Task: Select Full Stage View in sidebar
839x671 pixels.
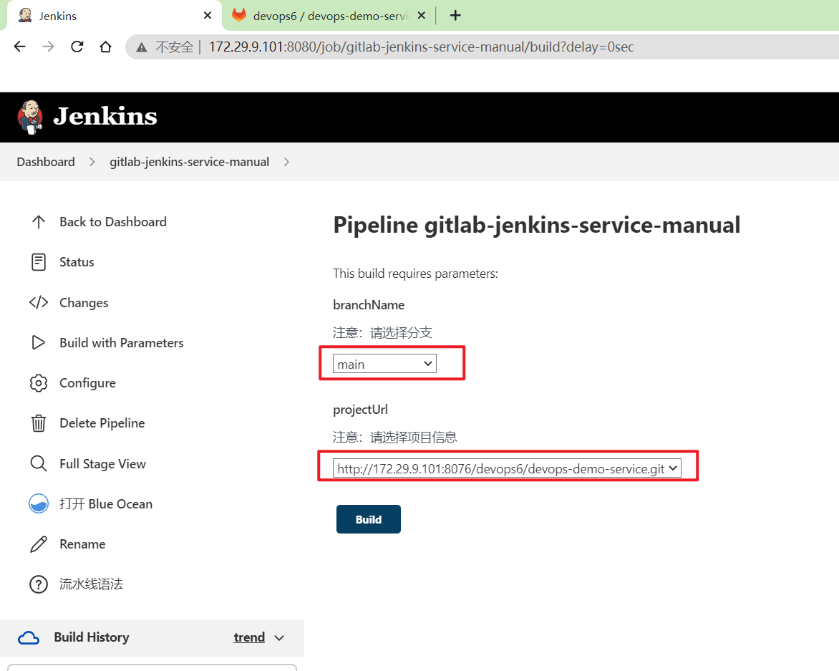Action: click(103, 463)
